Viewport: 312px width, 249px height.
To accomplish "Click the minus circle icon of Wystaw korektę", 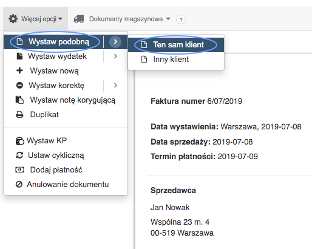I will click(19, 85).
